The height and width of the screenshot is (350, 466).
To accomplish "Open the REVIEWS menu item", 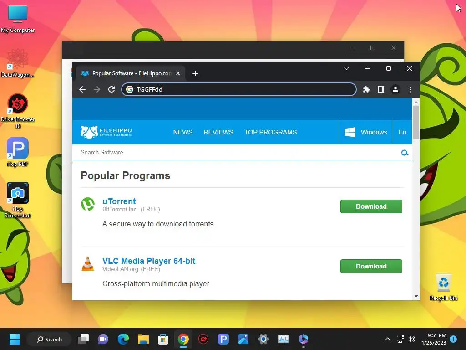I will (218, 132).
